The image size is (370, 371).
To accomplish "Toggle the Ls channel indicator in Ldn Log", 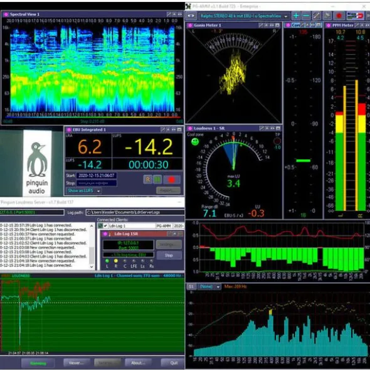I will (142, 261).
